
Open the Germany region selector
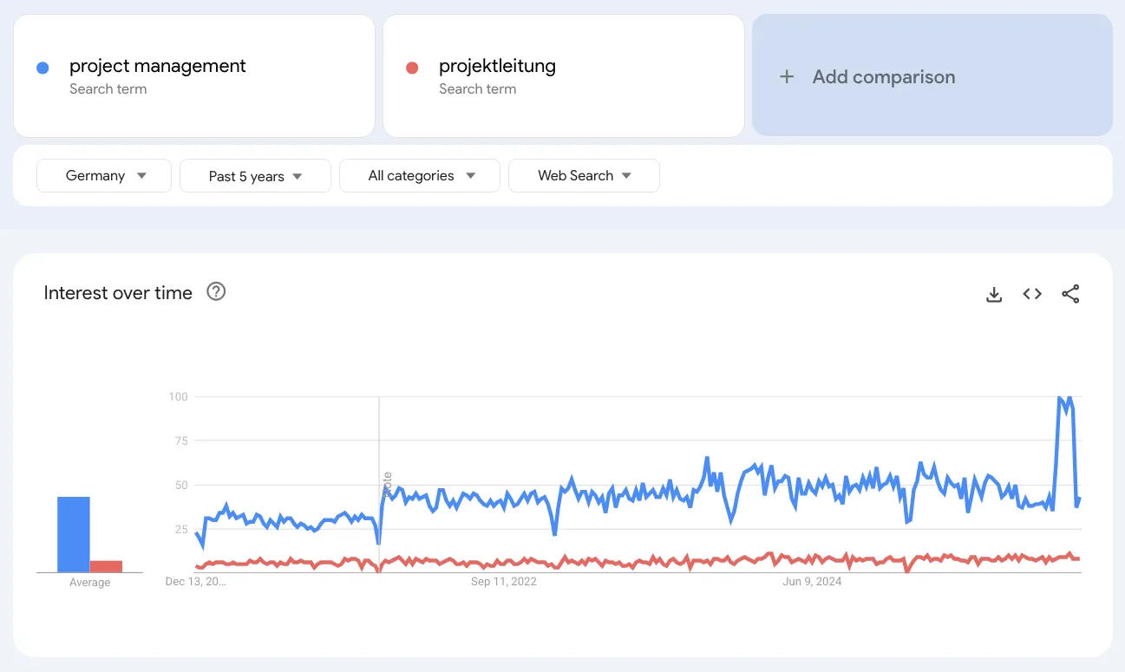pyautogui.click(x=103, y=175)
